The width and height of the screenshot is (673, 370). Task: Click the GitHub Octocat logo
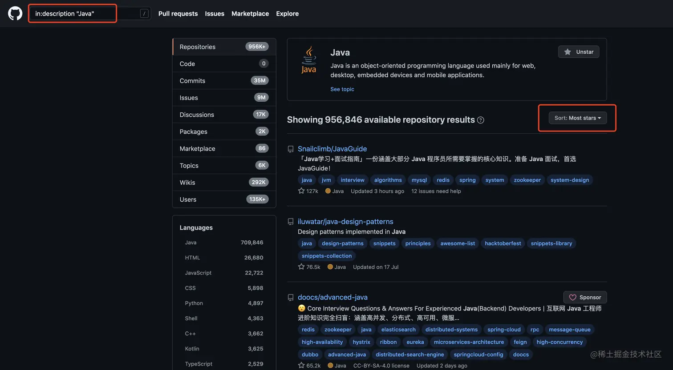15,13
